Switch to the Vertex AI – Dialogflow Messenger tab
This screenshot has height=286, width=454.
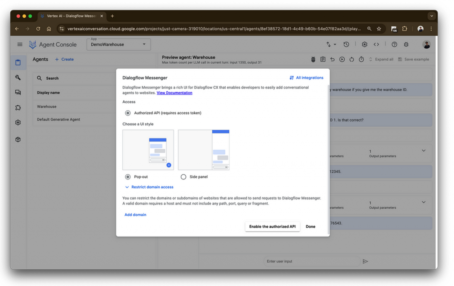click(72, 16)
